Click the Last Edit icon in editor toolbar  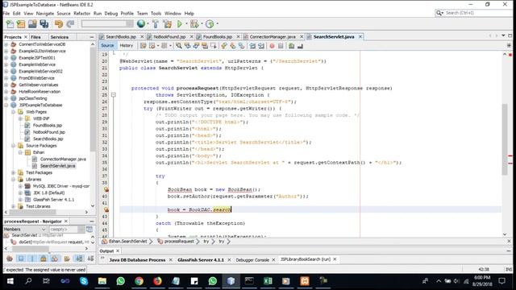tap(144, 46)
